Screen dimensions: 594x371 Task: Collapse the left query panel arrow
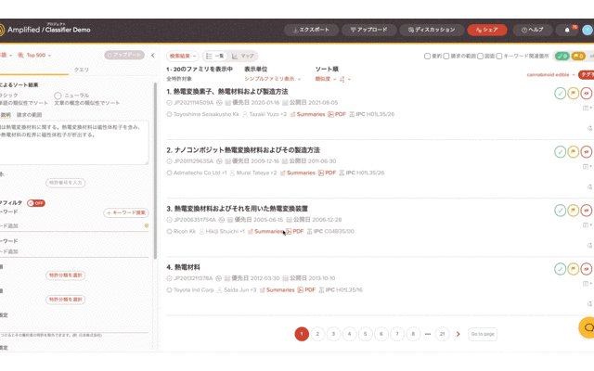(x=152, y=56)
